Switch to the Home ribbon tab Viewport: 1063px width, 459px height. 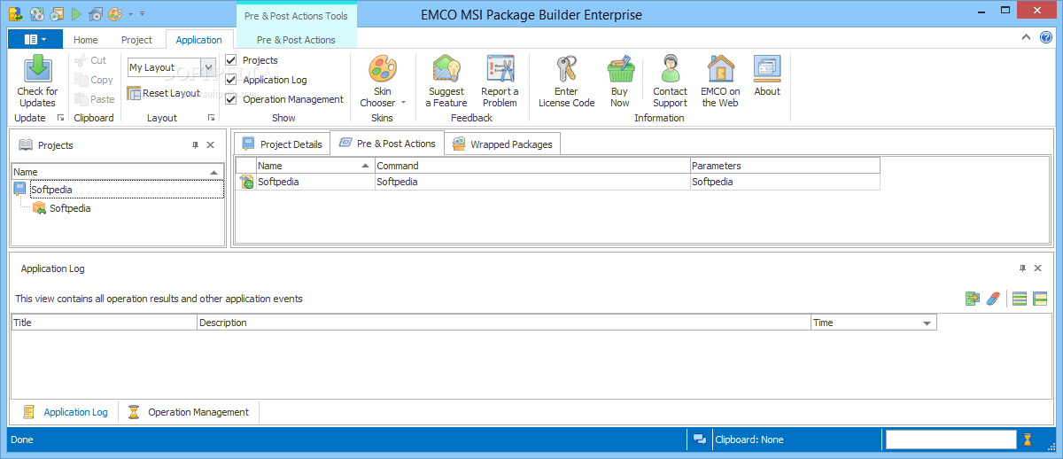point(86,40)
